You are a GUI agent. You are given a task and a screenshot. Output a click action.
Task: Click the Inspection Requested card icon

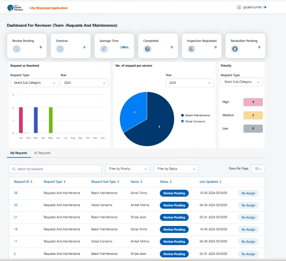pyautogui.click(x=191, y=49)
